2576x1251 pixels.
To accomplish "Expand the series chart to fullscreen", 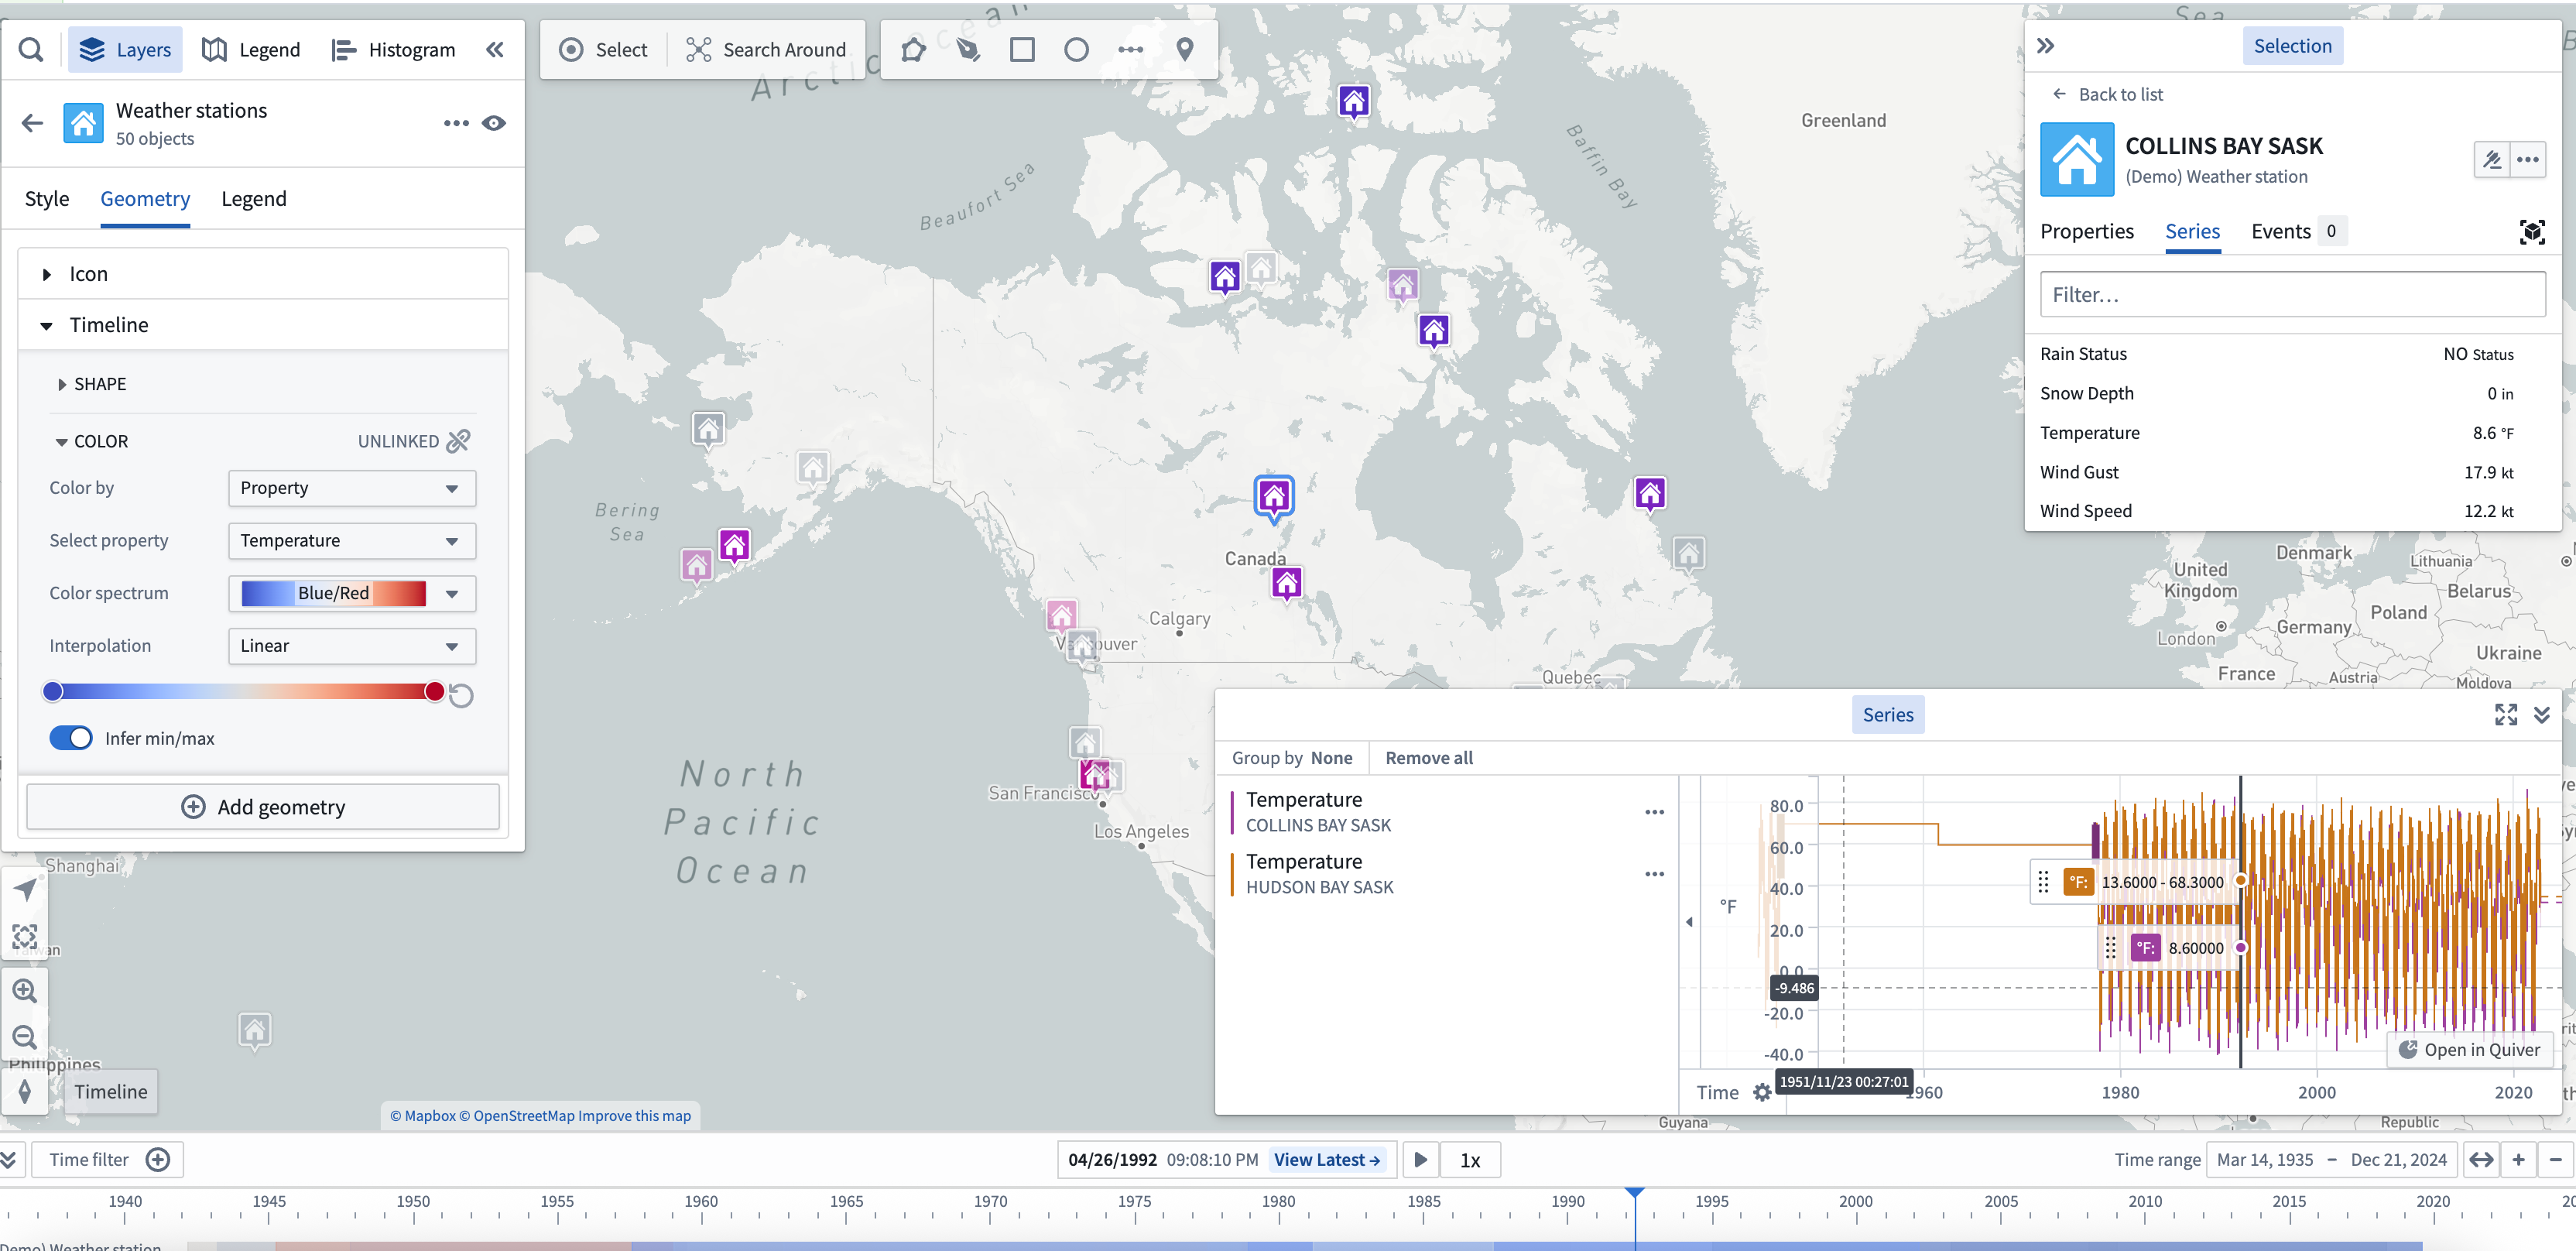I will click(x=2505, y=714).
